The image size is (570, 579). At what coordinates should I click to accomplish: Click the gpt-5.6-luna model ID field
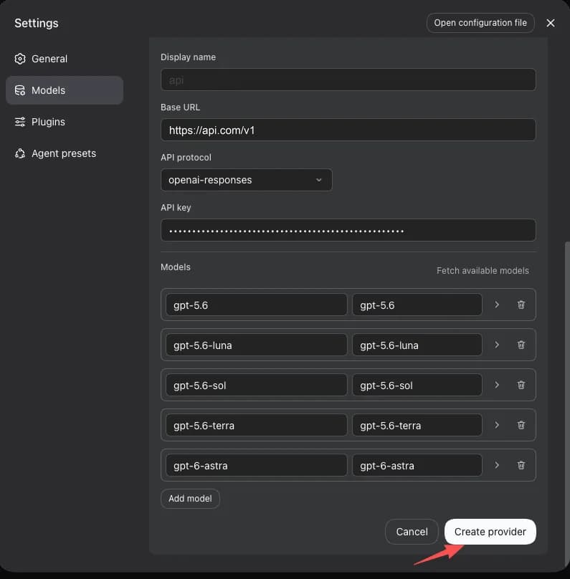[257, 345]
